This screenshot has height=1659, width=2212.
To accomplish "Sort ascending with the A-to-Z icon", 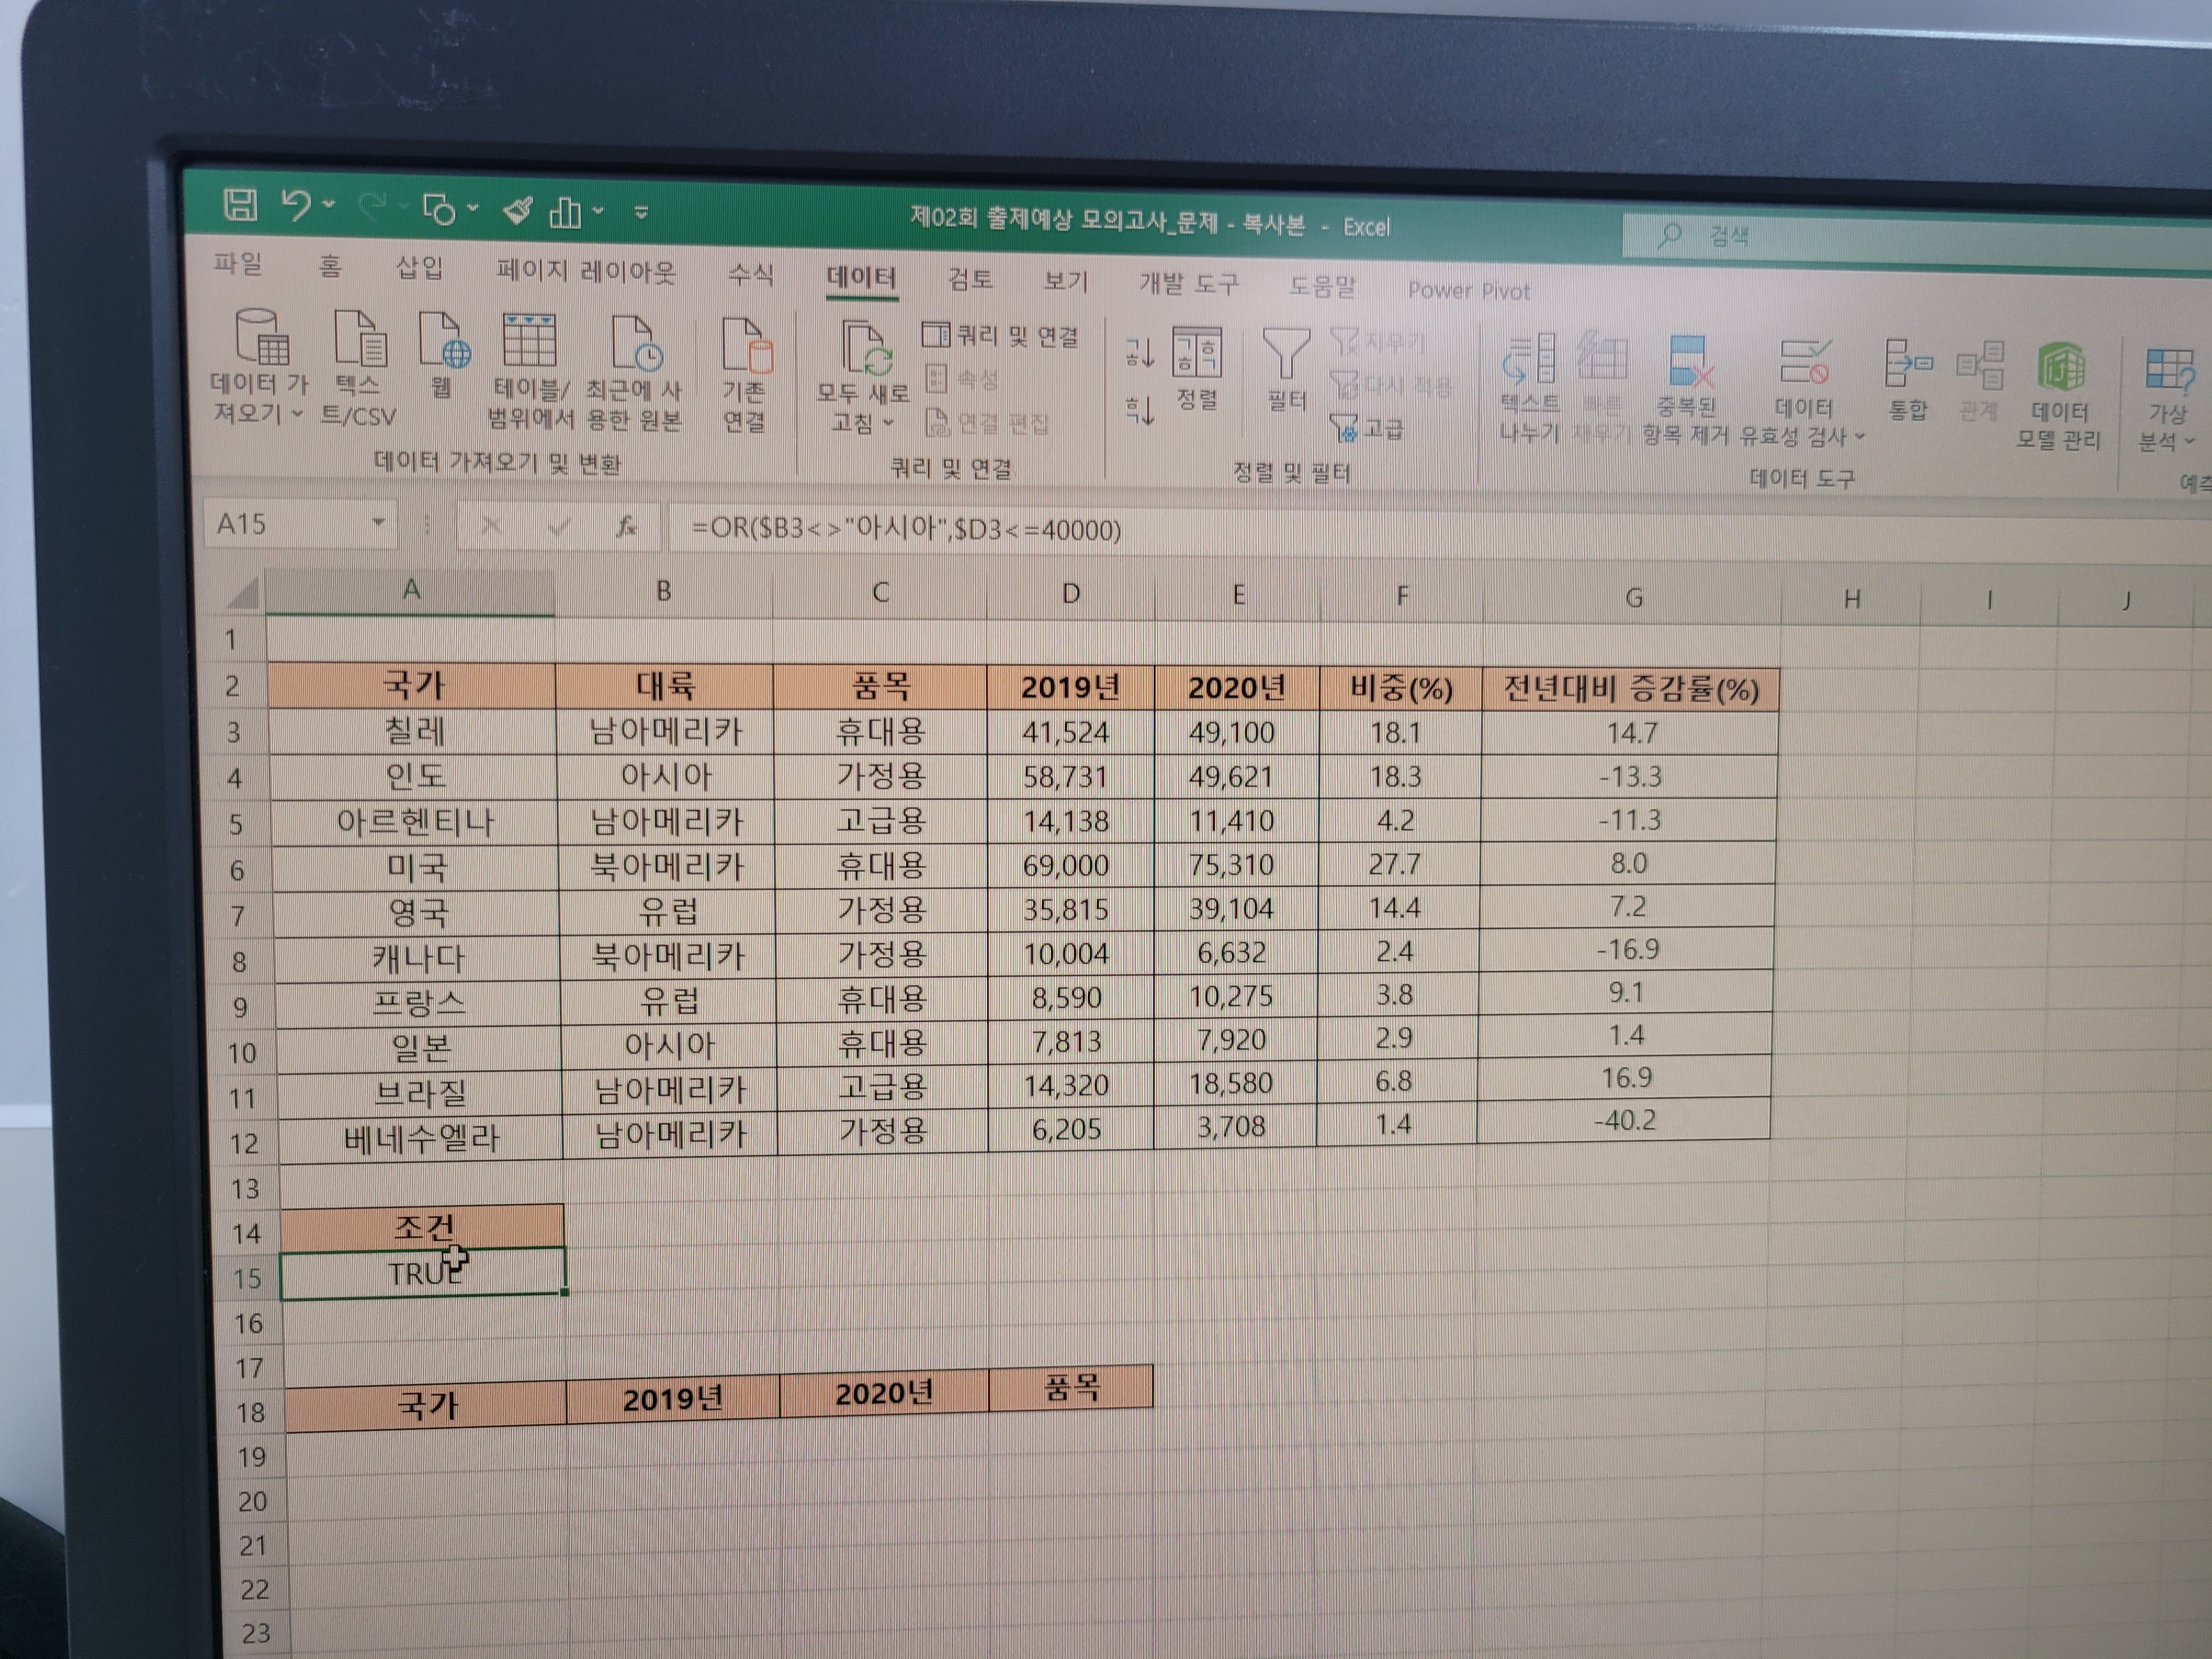I will [1140, 352].
